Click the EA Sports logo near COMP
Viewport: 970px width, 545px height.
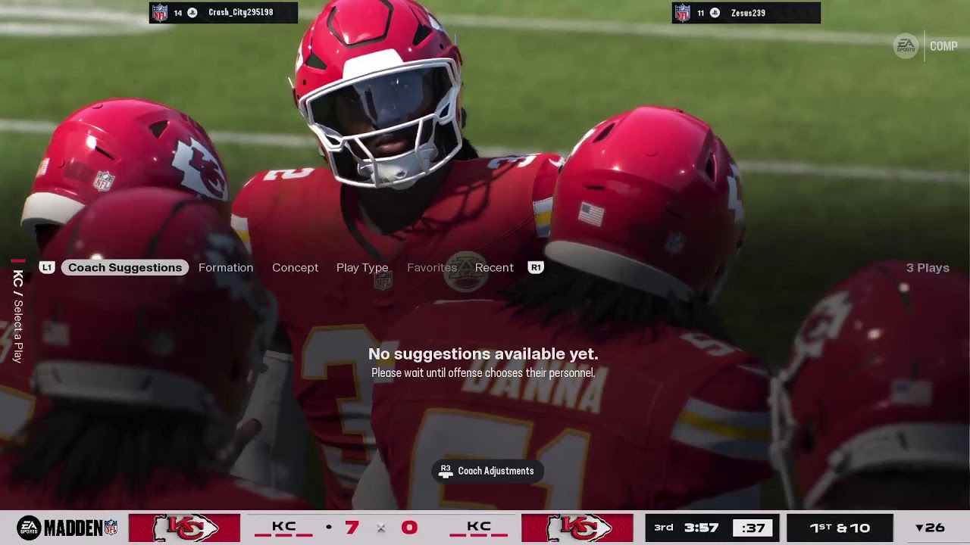point(906,45)
